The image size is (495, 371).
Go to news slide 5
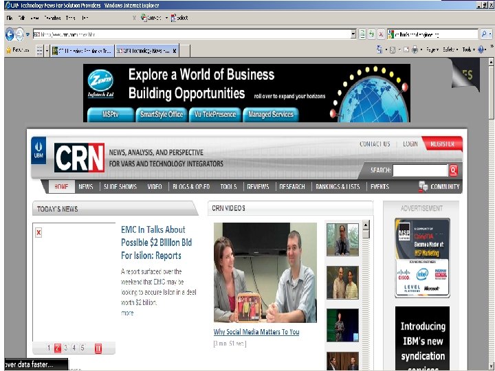point(82,348)
